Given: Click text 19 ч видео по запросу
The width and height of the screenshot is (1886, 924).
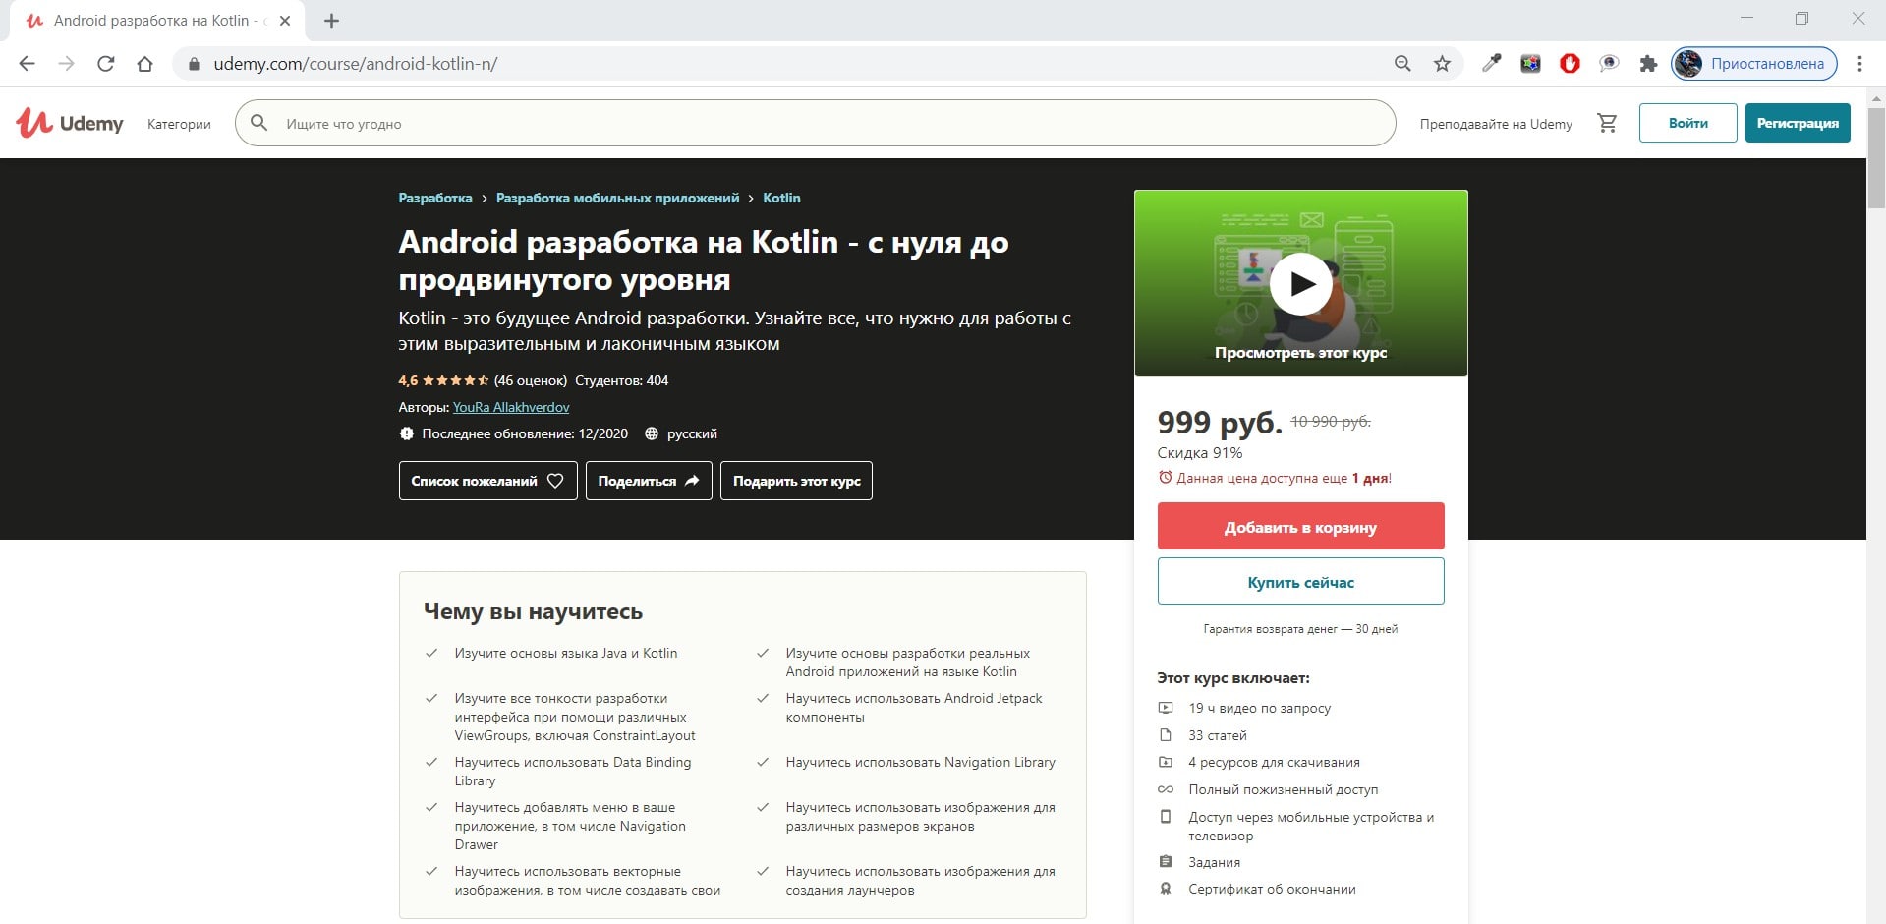Looking at the screenshot, I should click(1259, 708).
